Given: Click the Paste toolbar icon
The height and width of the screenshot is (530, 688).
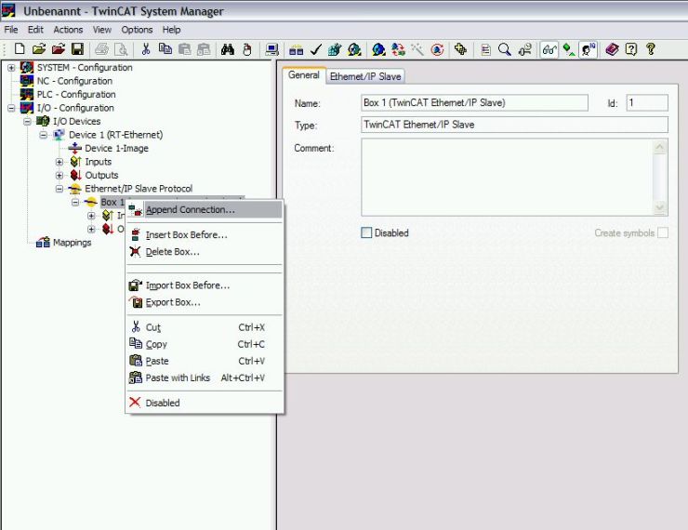Looking at the screenshot, I should coord(184,49).
